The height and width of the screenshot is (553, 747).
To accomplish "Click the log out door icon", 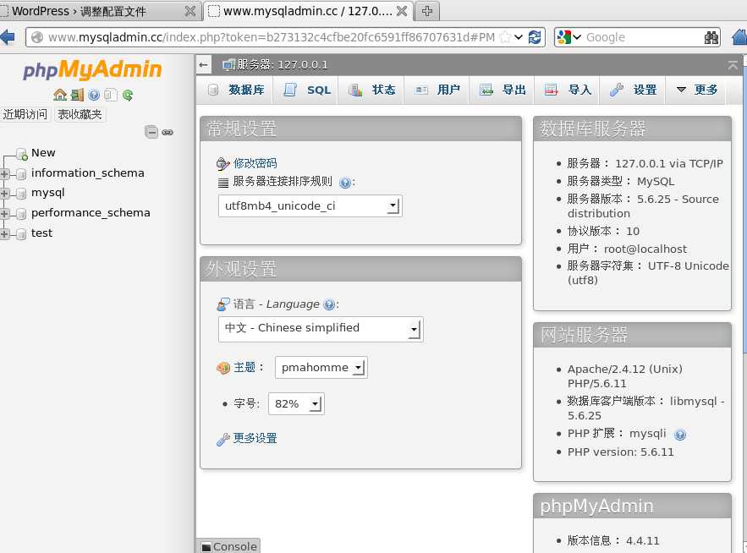I will click(77, 95).
